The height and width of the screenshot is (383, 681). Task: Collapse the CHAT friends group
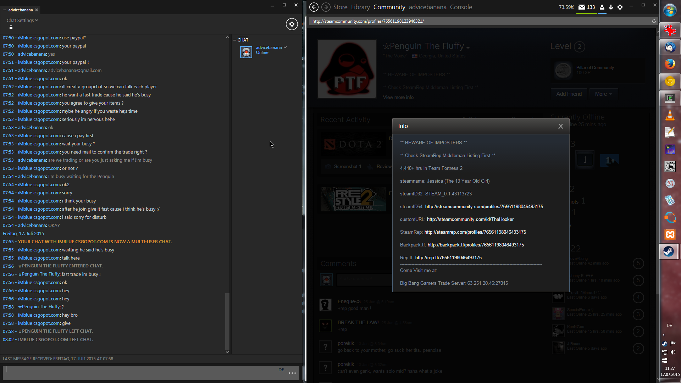pos(235,40)
